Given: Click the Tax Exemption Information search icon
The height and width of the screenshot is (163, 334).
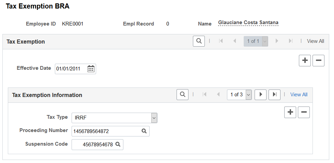Looking at the screenshot, I should (182, 95).
